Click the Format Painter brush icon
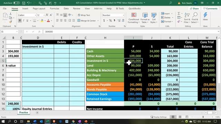Screen dimensions: 221x124 coord(10,22)
